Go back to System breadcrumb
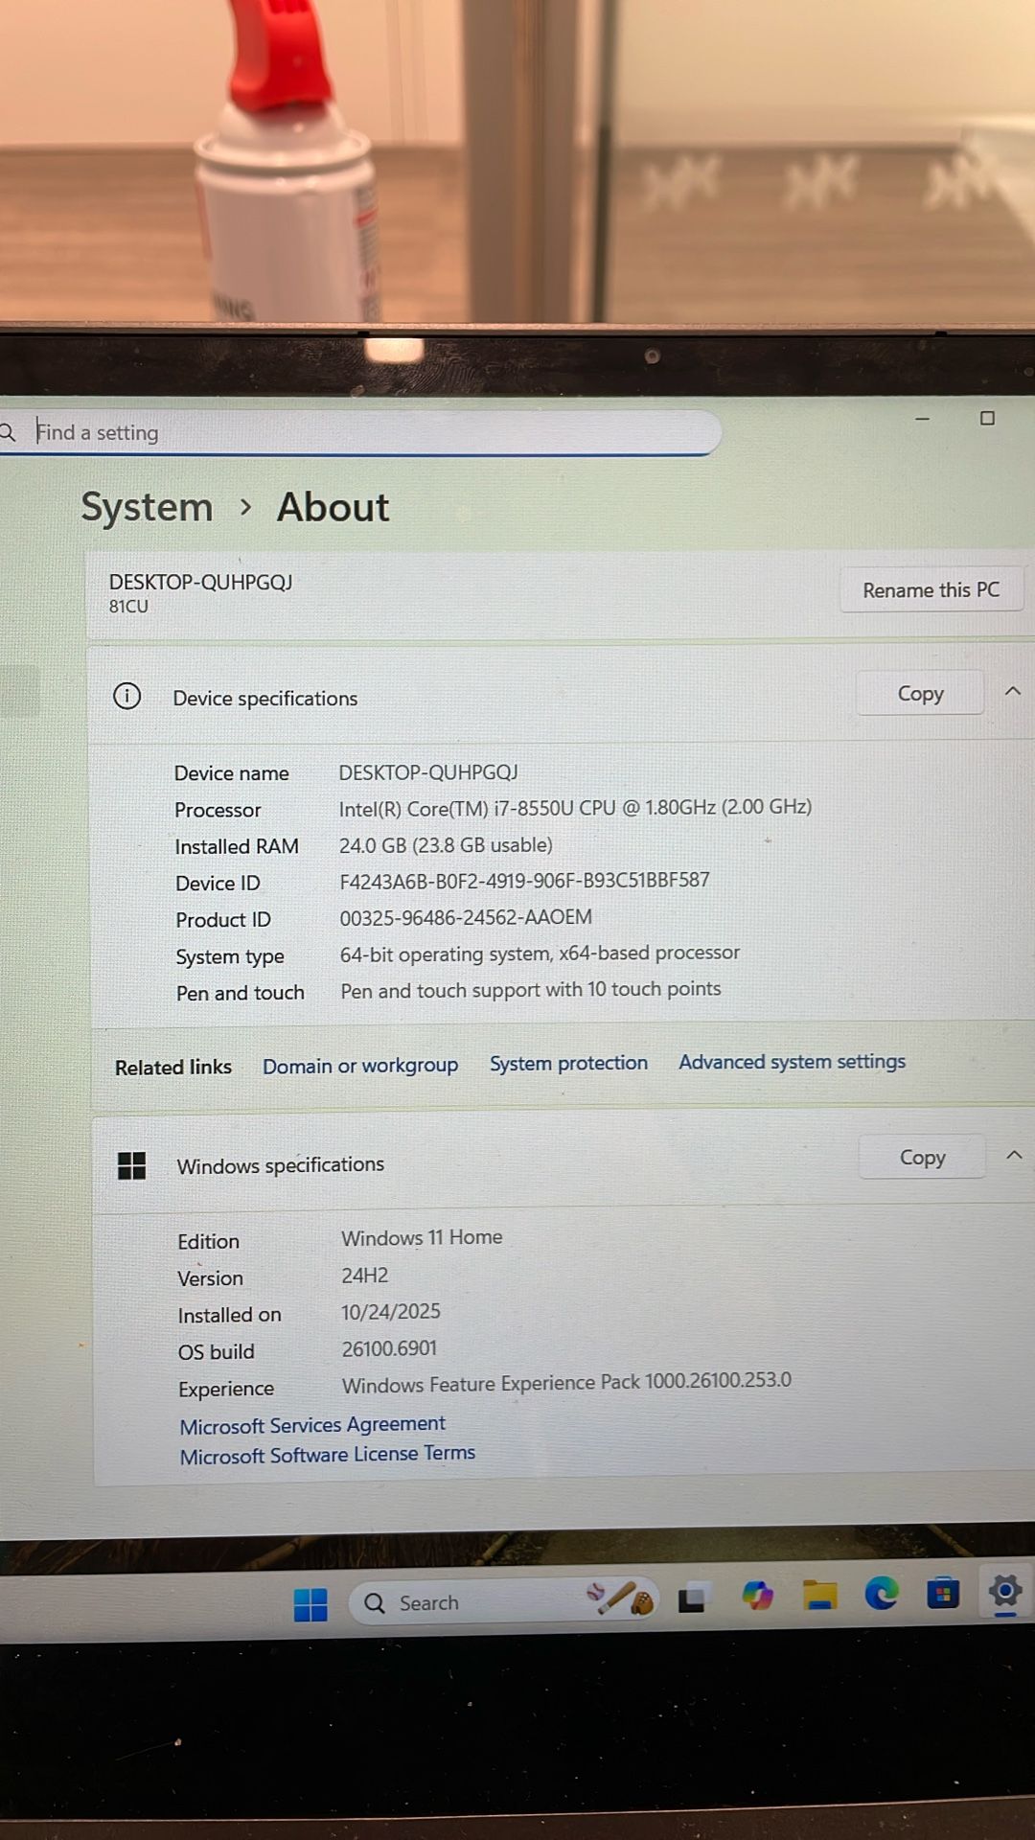 [x=147, y=507]
